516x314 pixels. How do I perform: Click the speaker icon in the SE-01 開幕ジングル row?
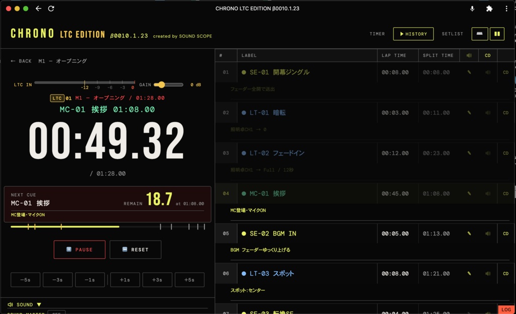[488, 72]
